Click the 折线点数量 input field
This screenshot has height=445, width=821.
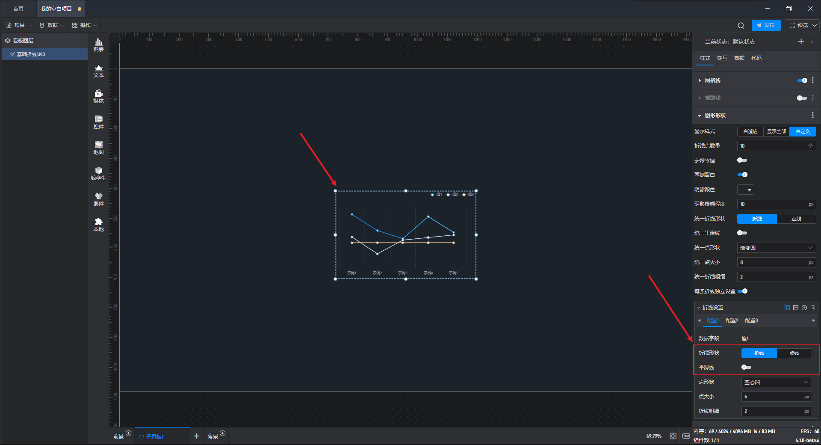pos(777,146)
